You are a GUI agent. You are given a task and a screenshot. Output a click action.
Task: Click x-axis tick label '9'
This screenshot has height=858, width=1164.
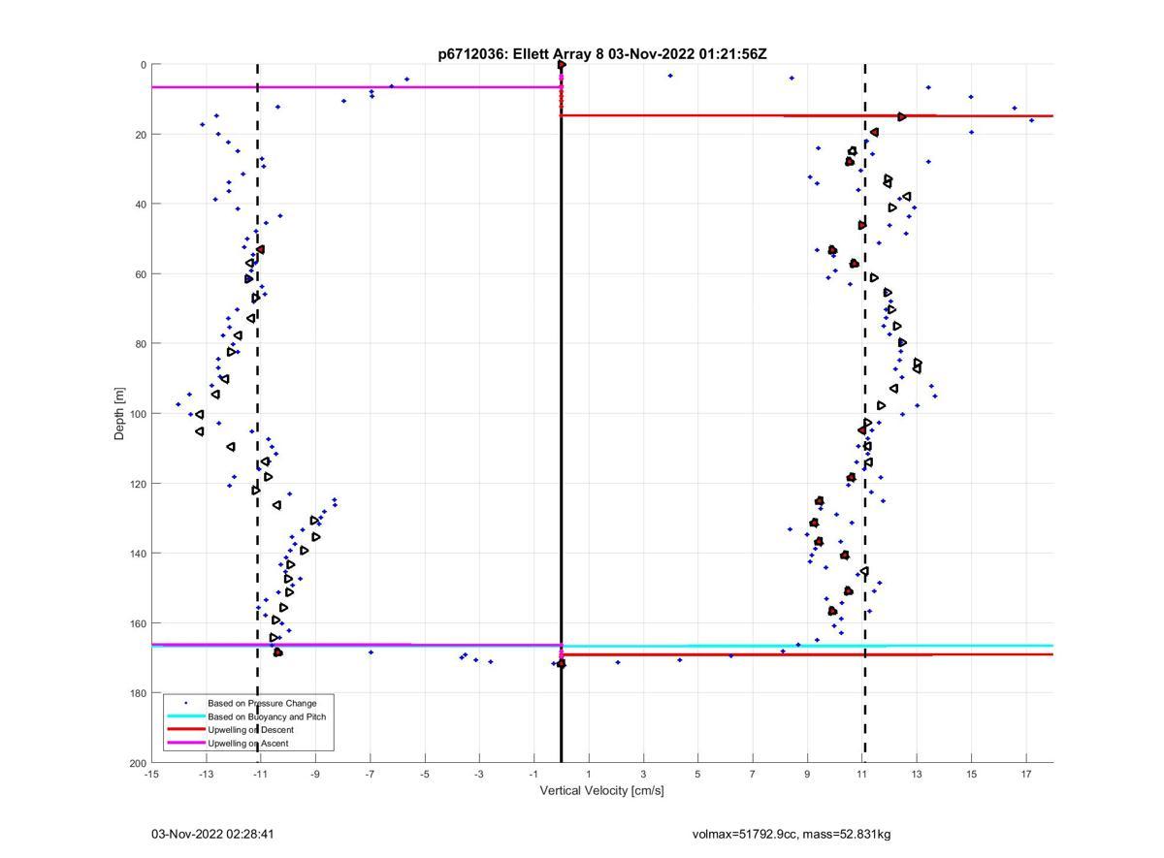pyautogui.click(x=807, y=774)
